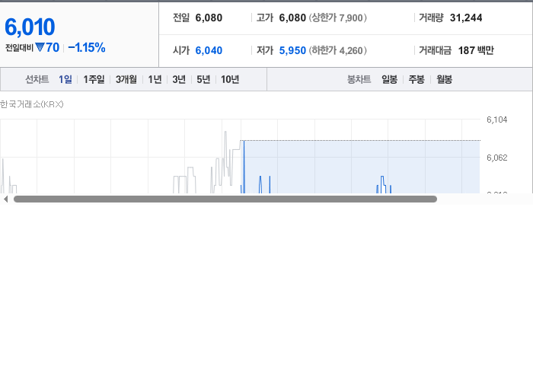Click the 봉차트 label

point(359,79)
